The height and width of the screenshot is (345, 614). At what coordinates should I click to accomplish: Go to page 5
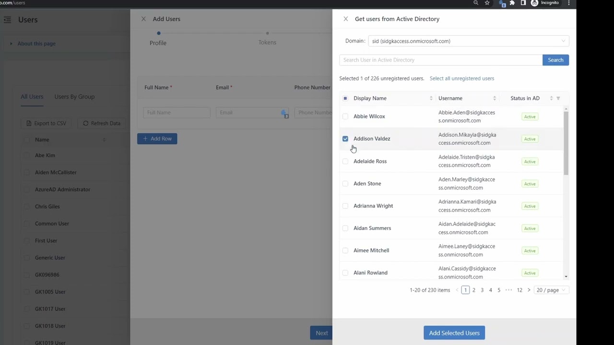(499, 290)
